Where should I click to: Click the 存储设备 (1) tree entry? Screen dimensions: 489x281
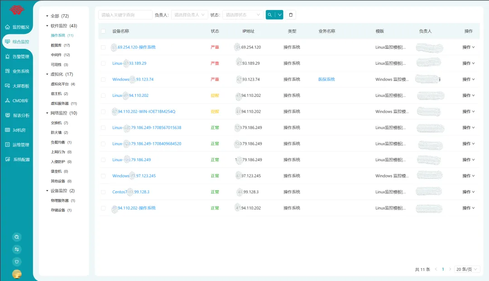61,210
